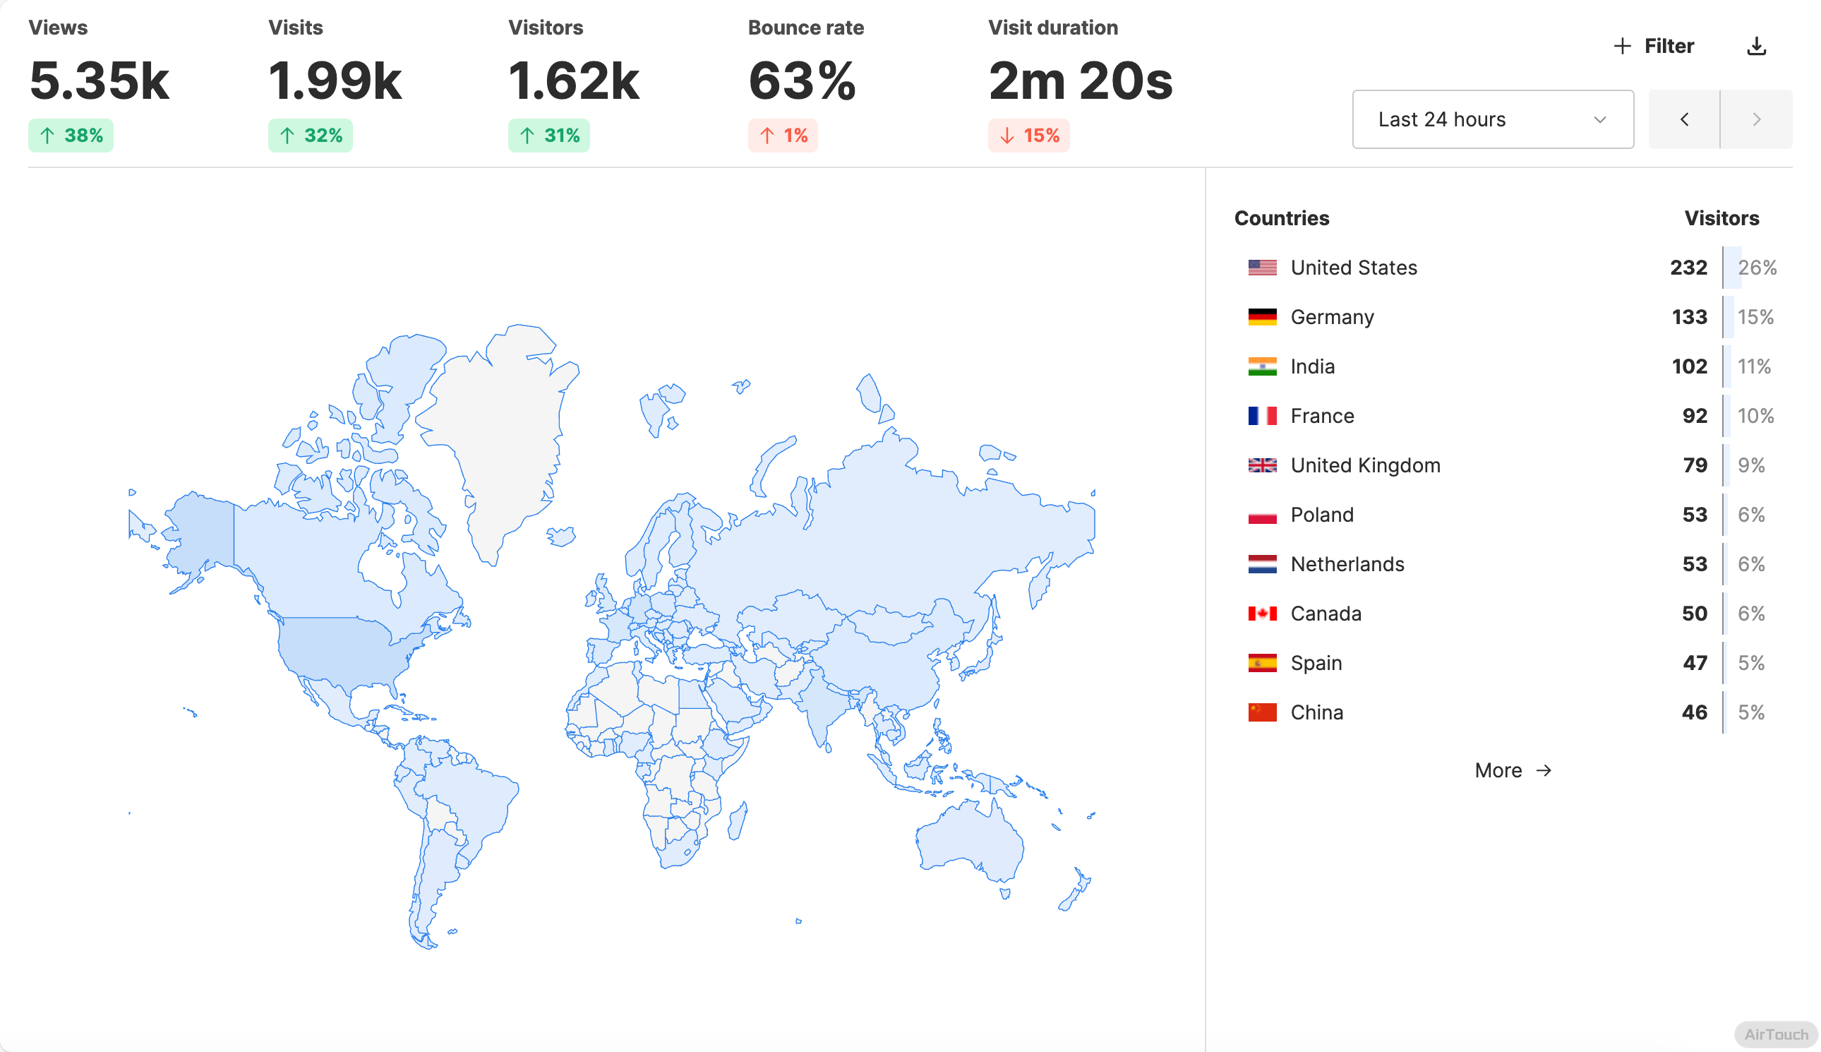
Task: Click the Canada flag icon
Action: click(1261, 614)
